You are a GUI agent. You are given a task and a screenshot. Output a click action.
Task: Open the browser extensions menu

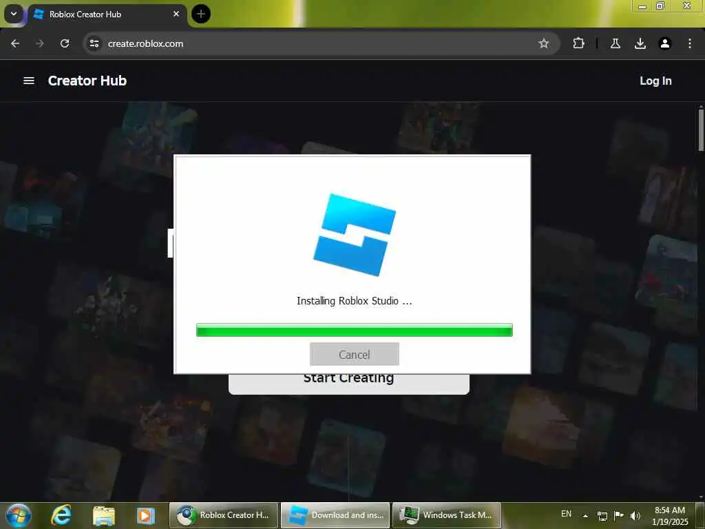578,43
